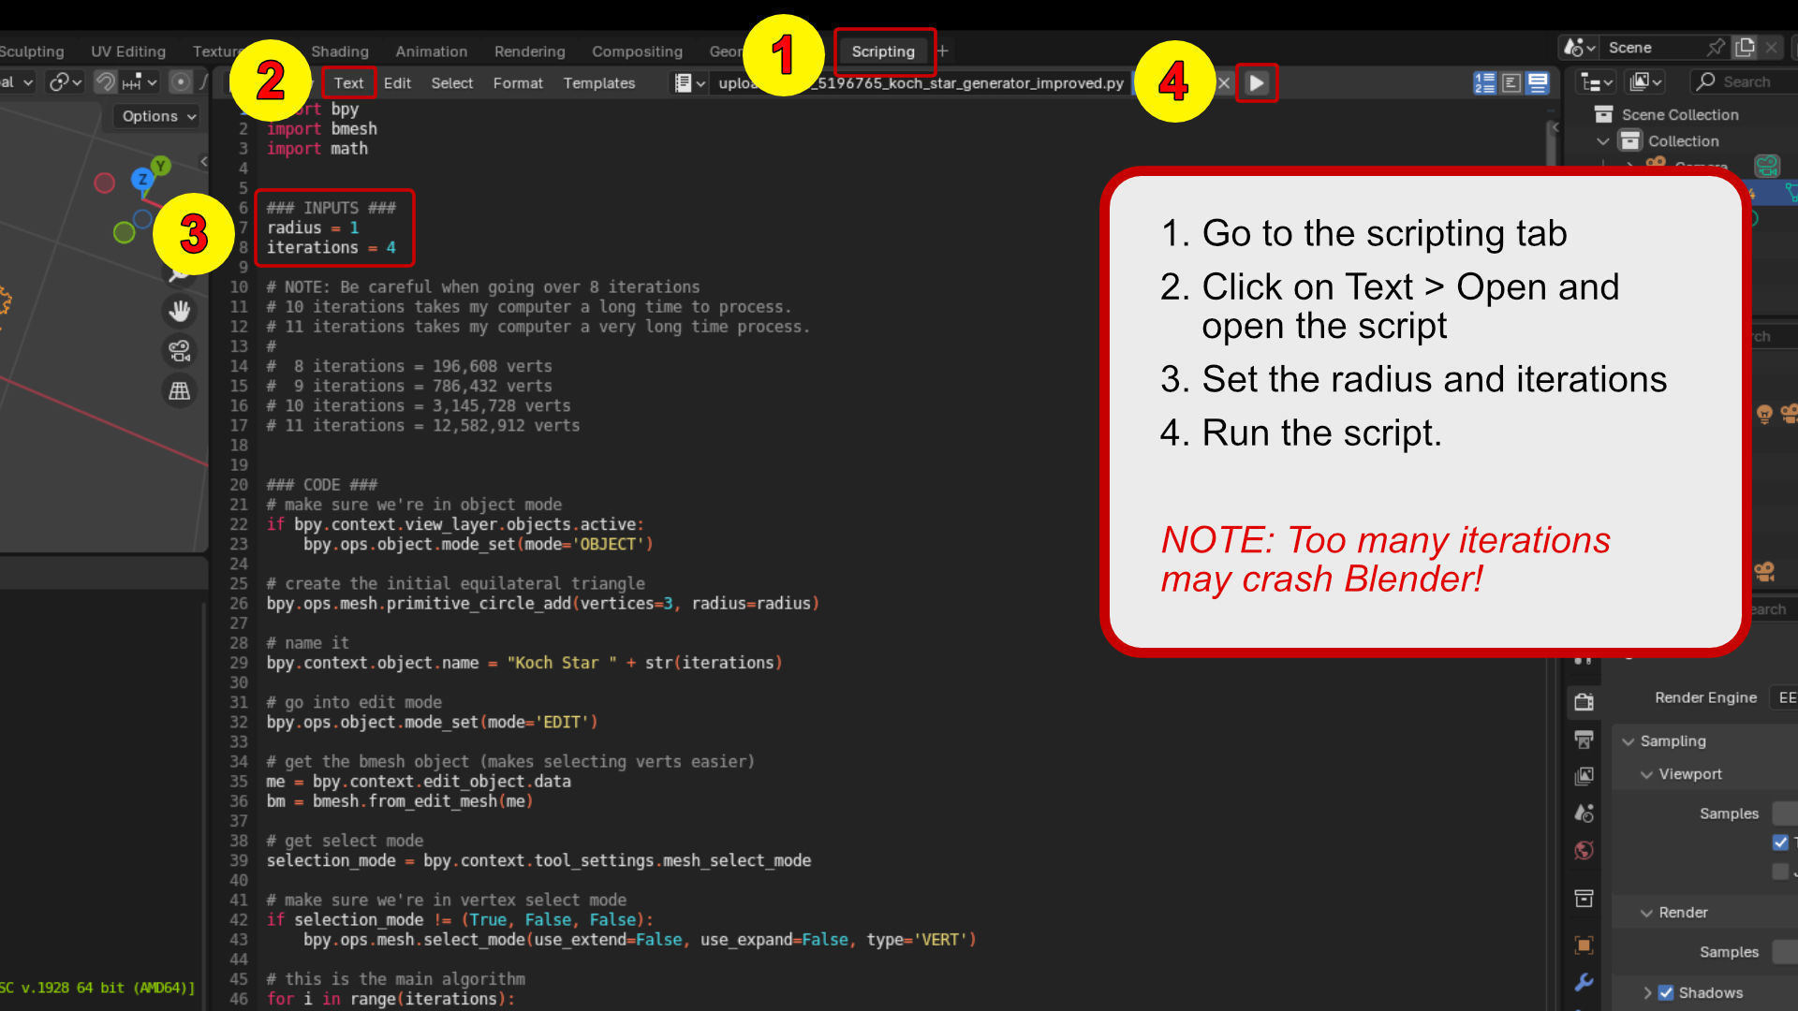Select the pan hand viewport tool

coord(179,311)
